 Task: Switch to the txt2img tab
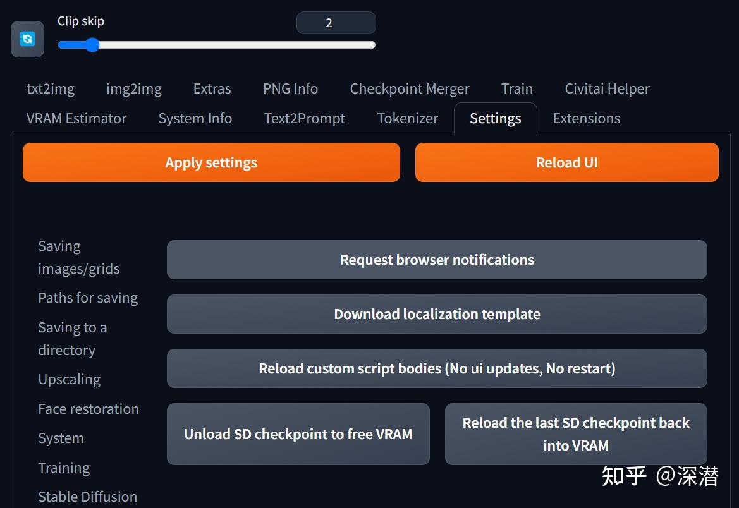51,88
